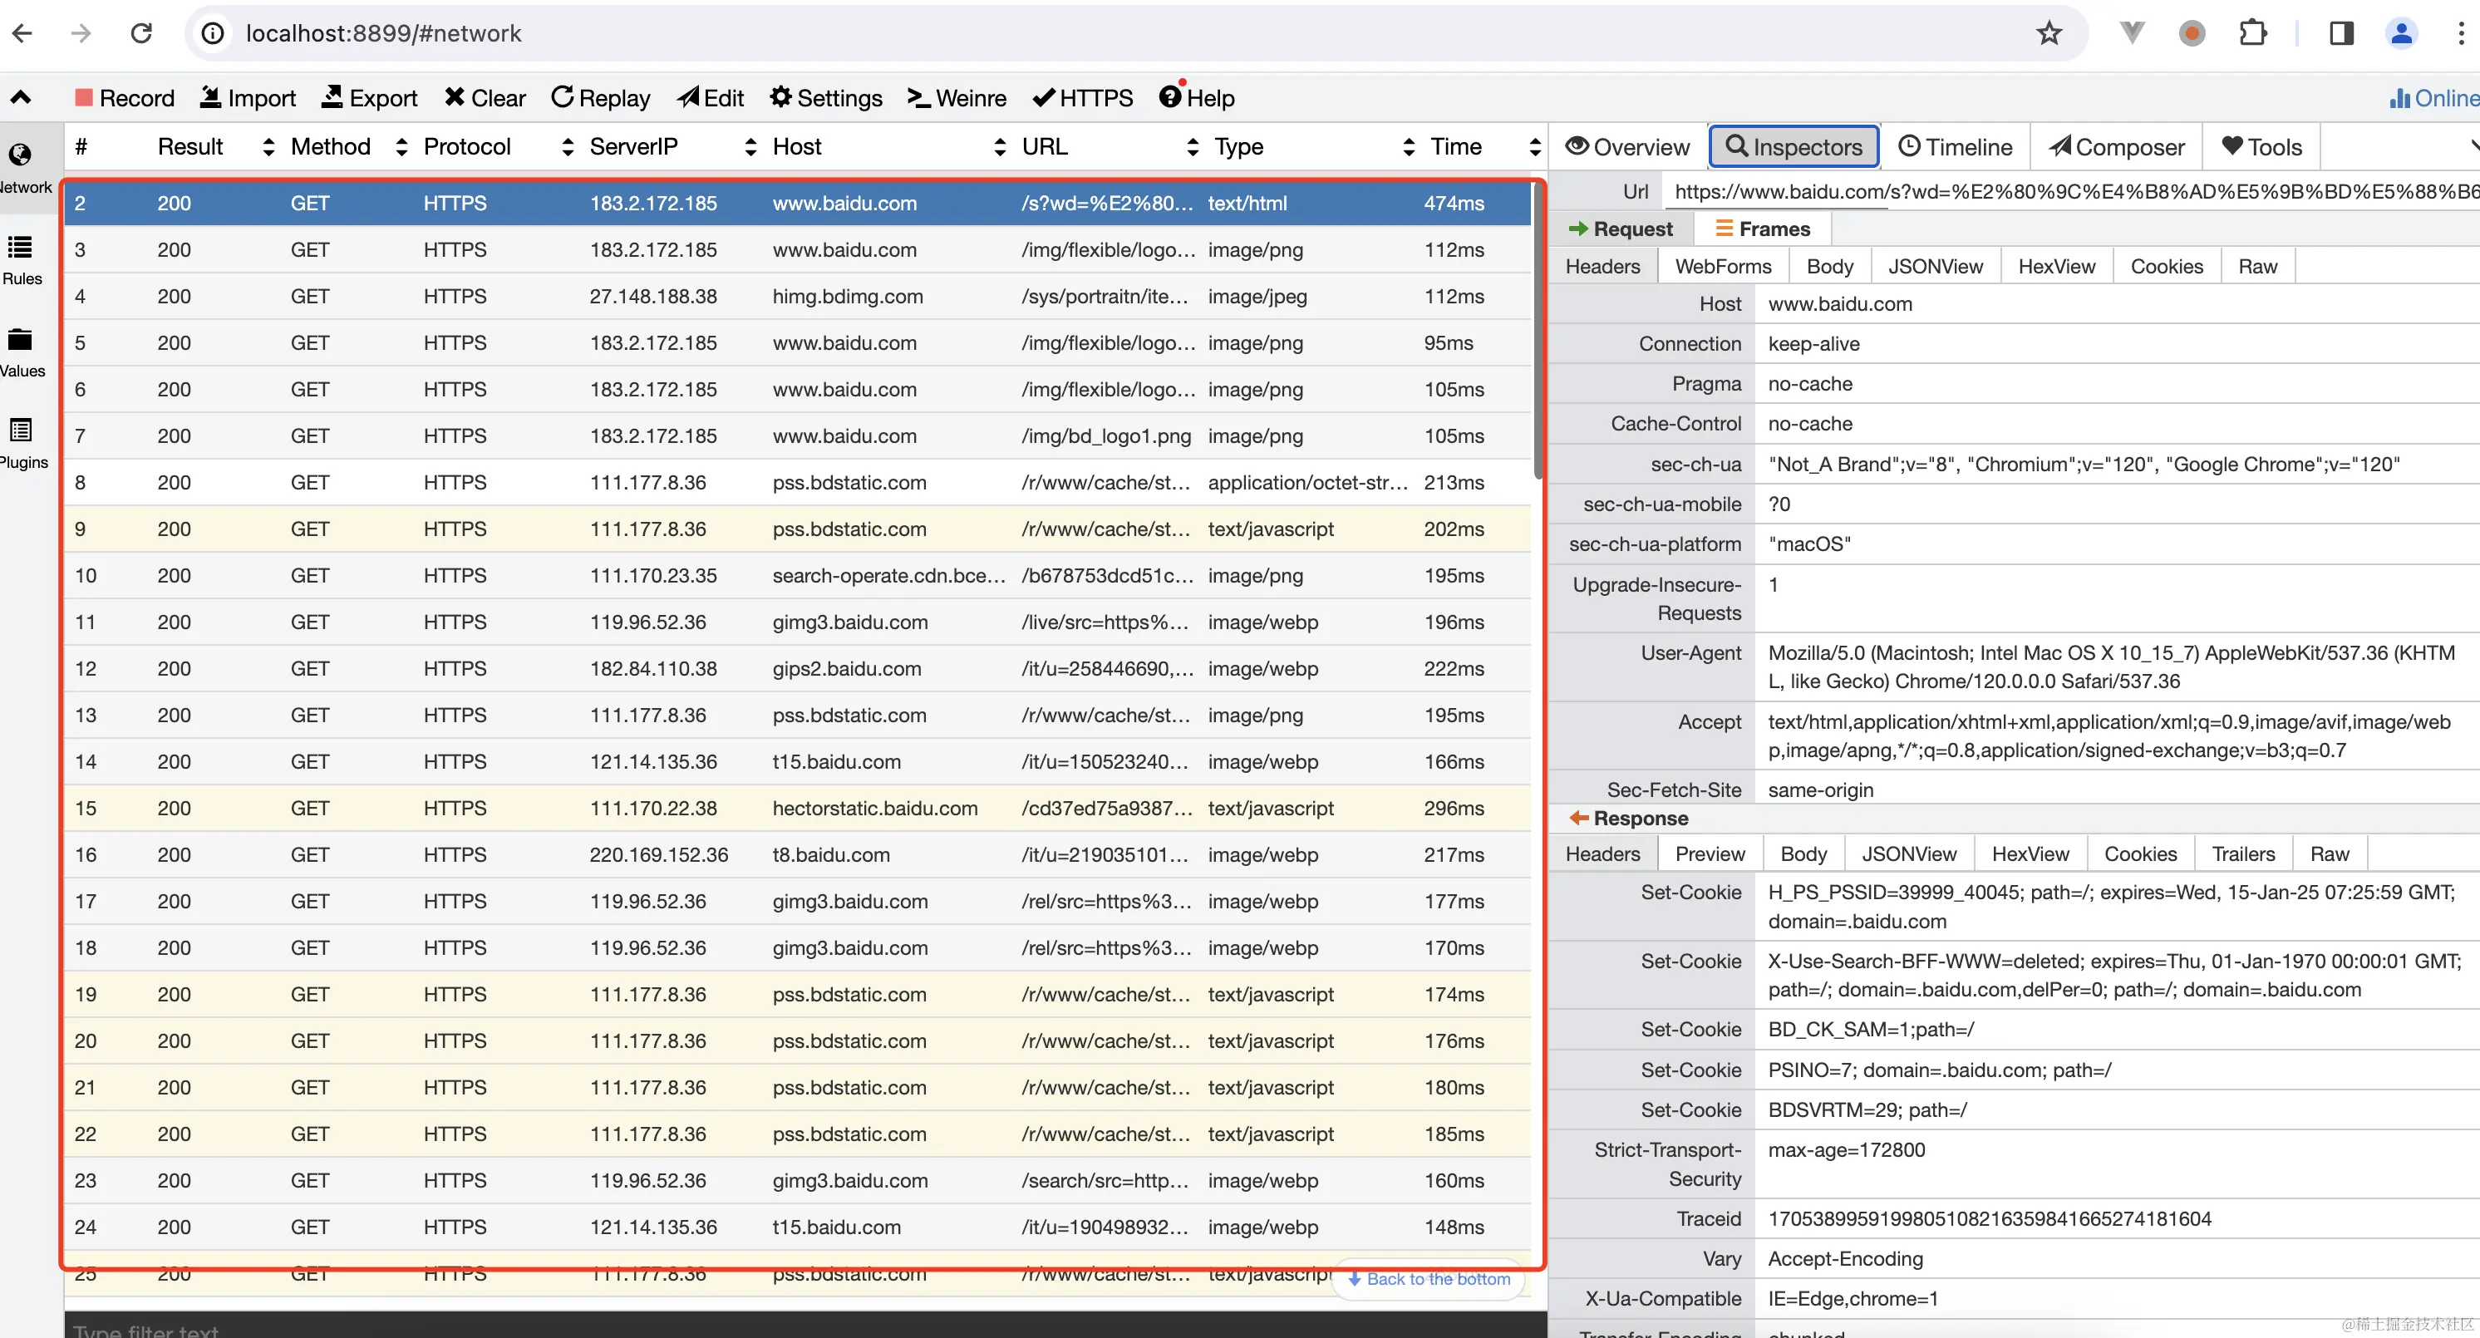This screenshot has height=1338, width=2480.
Task: Replay the selected request
Action: pyautogui.click(x=601, y=98)
